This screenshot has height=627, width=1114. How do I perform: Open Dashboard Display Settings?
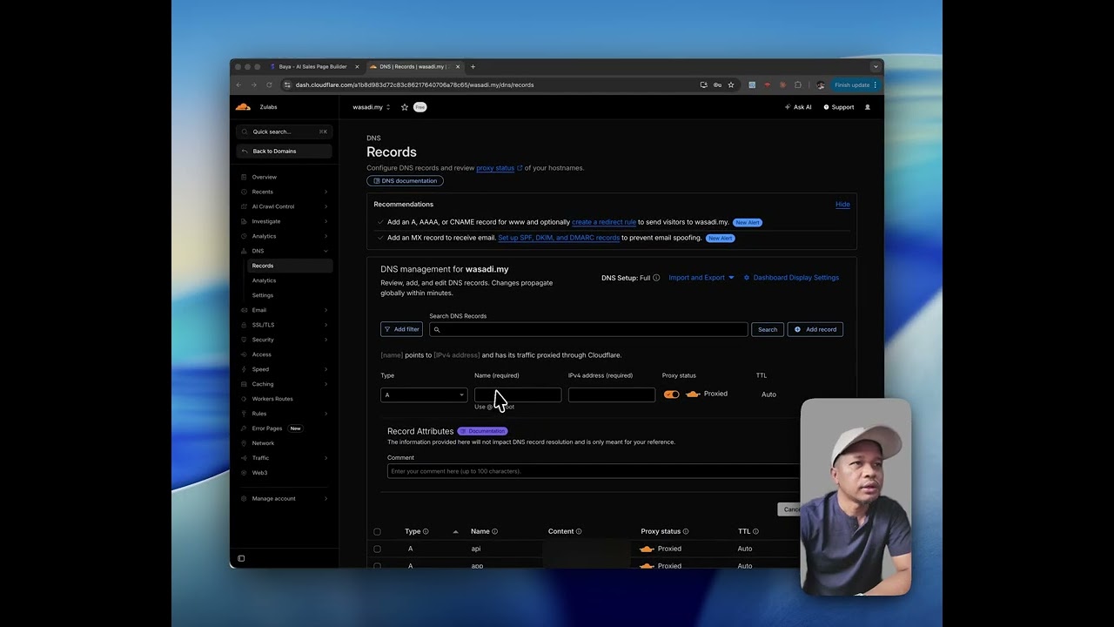click(791, 278)
